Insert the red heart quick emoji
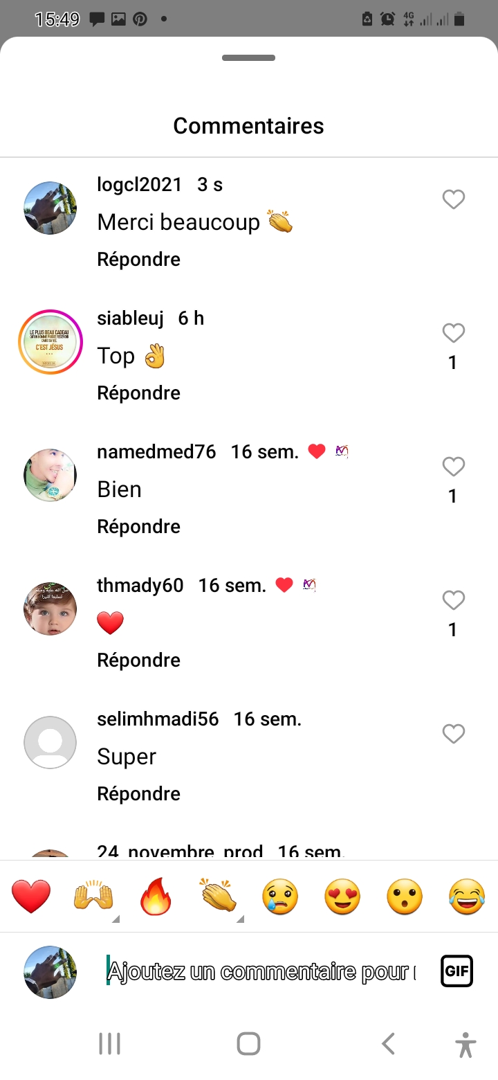This screenshot has width=498, height=1080. tap(31, 897)
